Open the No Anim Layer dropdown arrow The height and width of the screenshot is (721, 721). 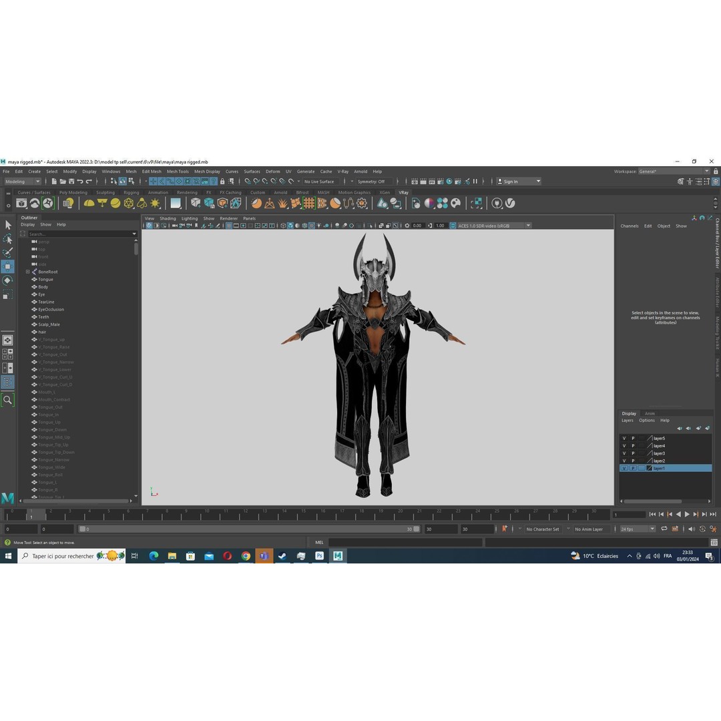coord(568,529)
